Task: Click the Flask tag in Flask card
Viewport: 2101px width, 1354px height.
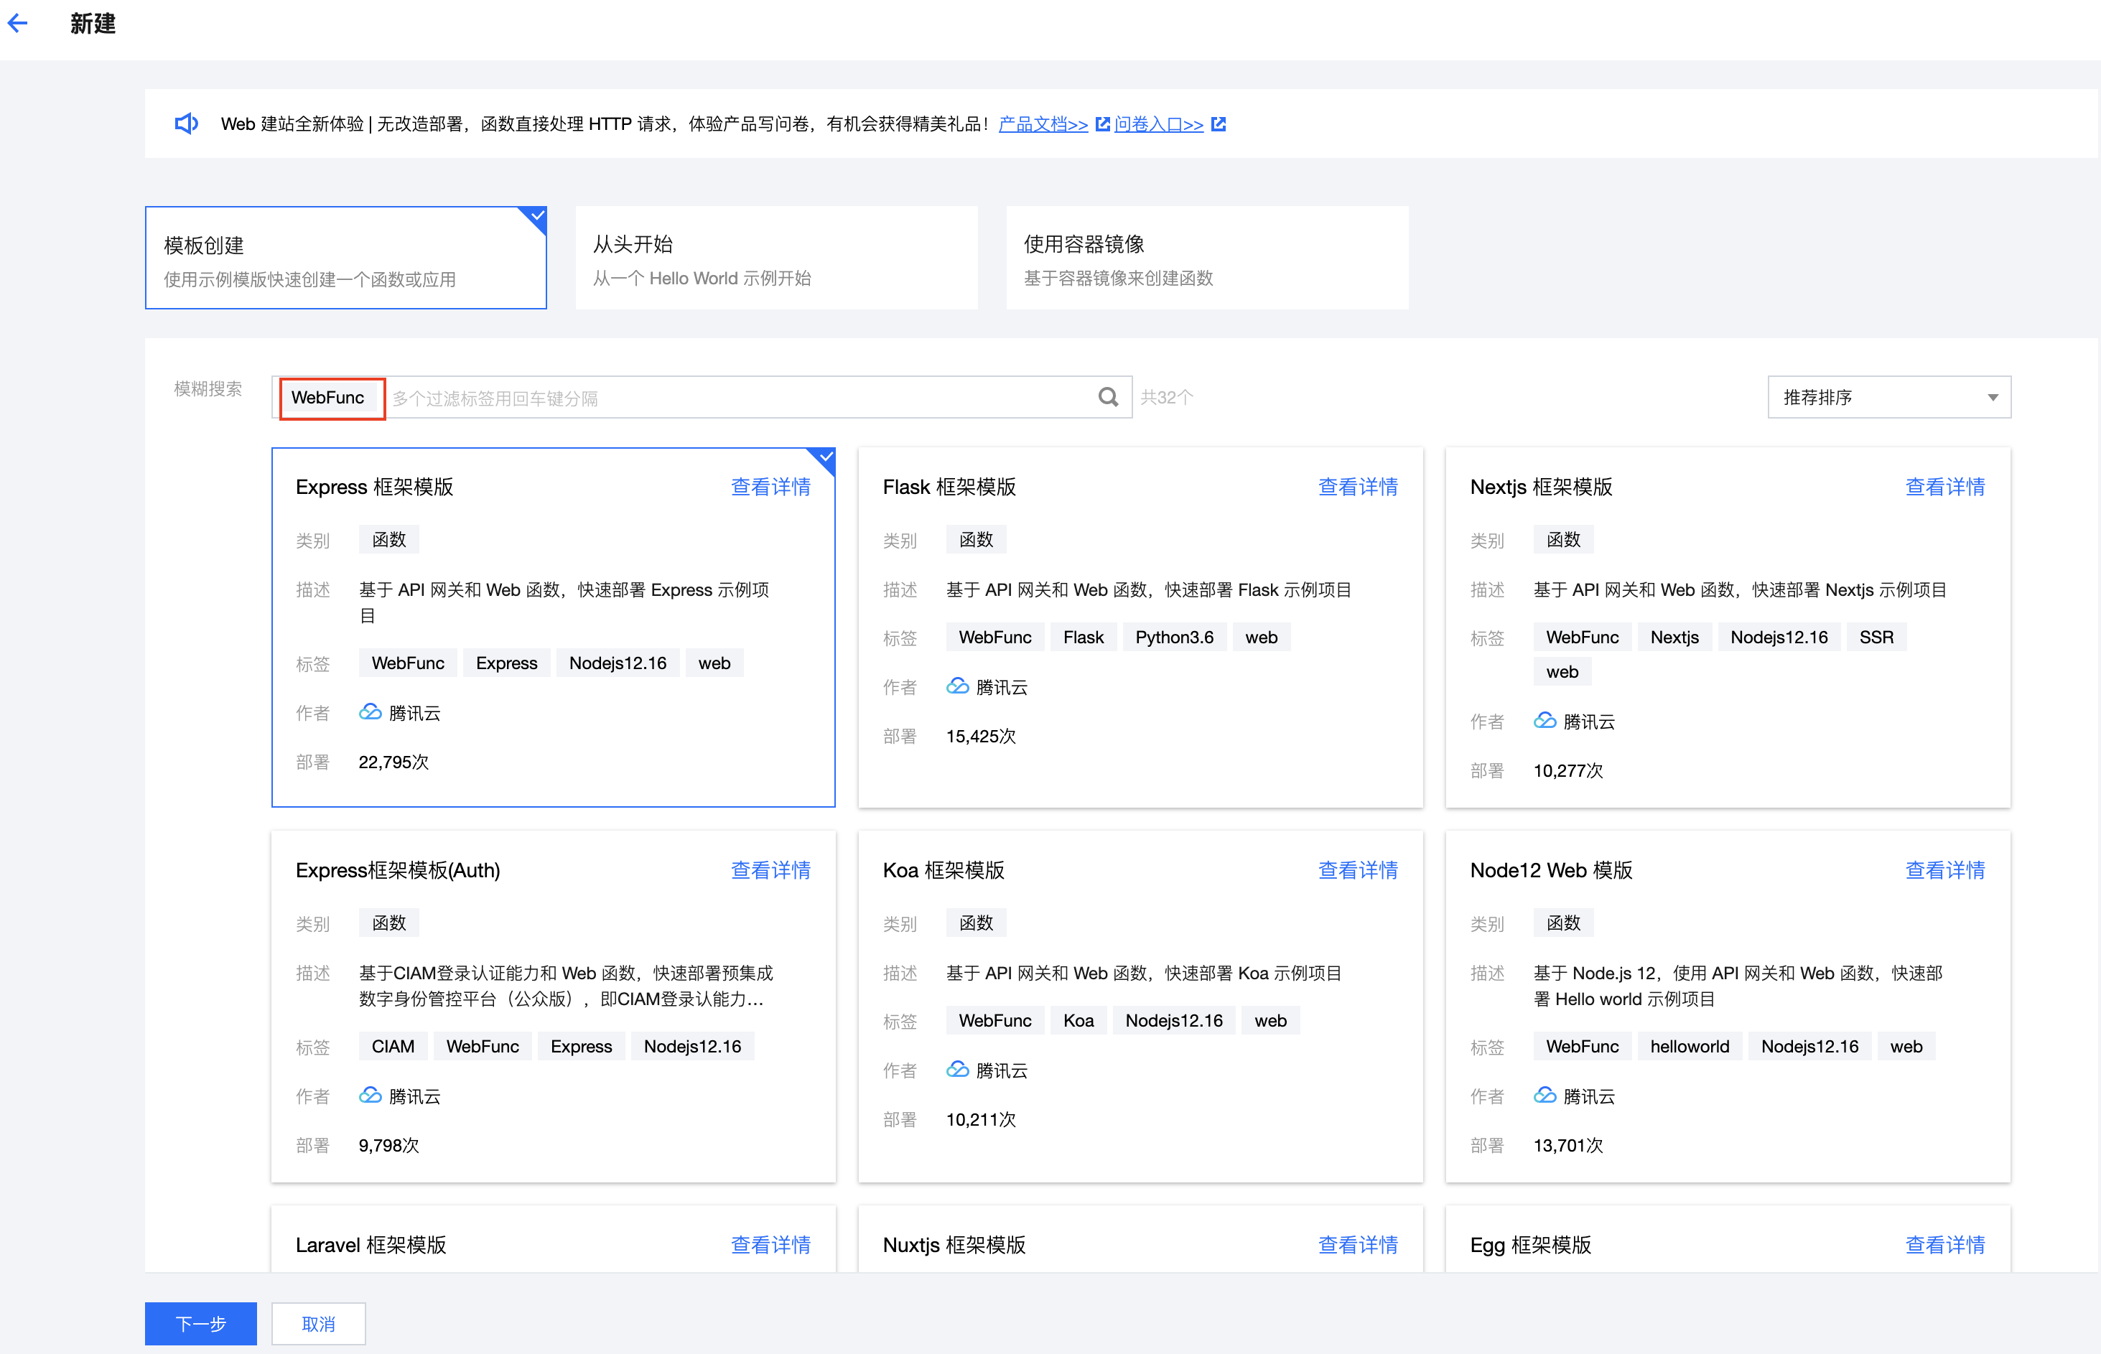Action: point(1084,638)
